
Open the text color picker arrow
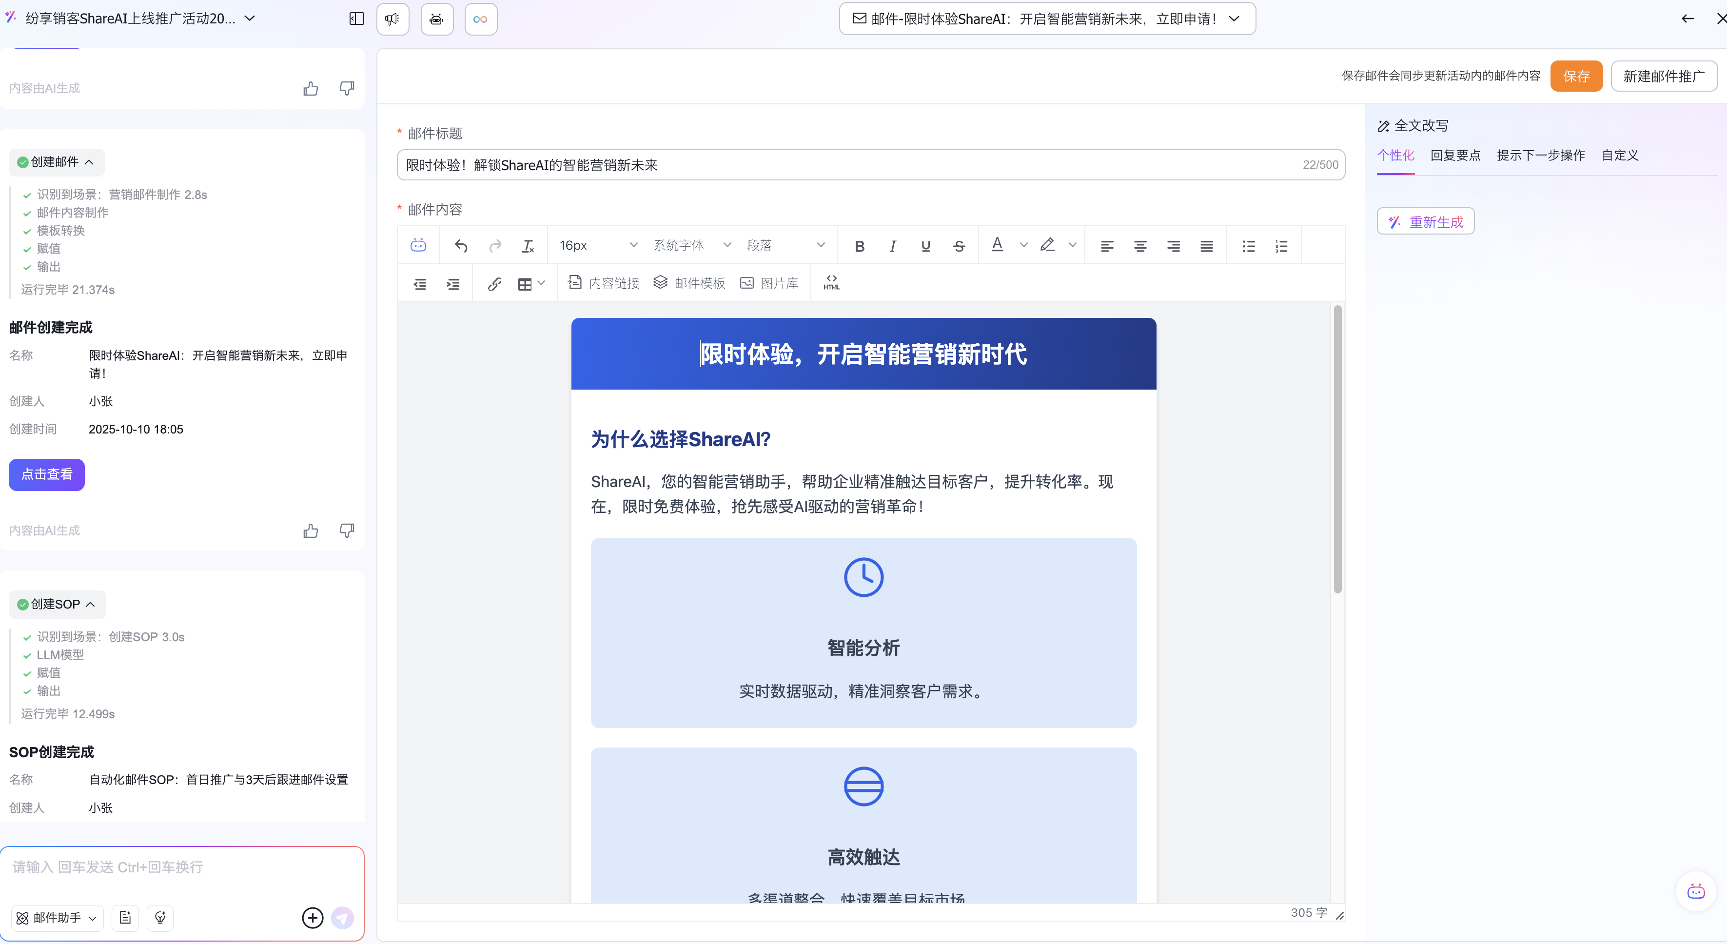coord(1023,245)
